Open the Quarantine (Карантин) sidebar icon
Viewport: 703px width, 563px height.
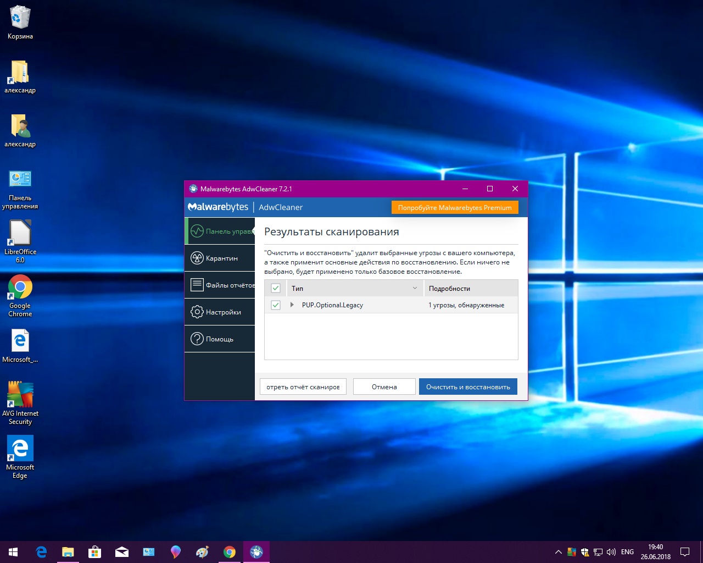pos(197,258)
